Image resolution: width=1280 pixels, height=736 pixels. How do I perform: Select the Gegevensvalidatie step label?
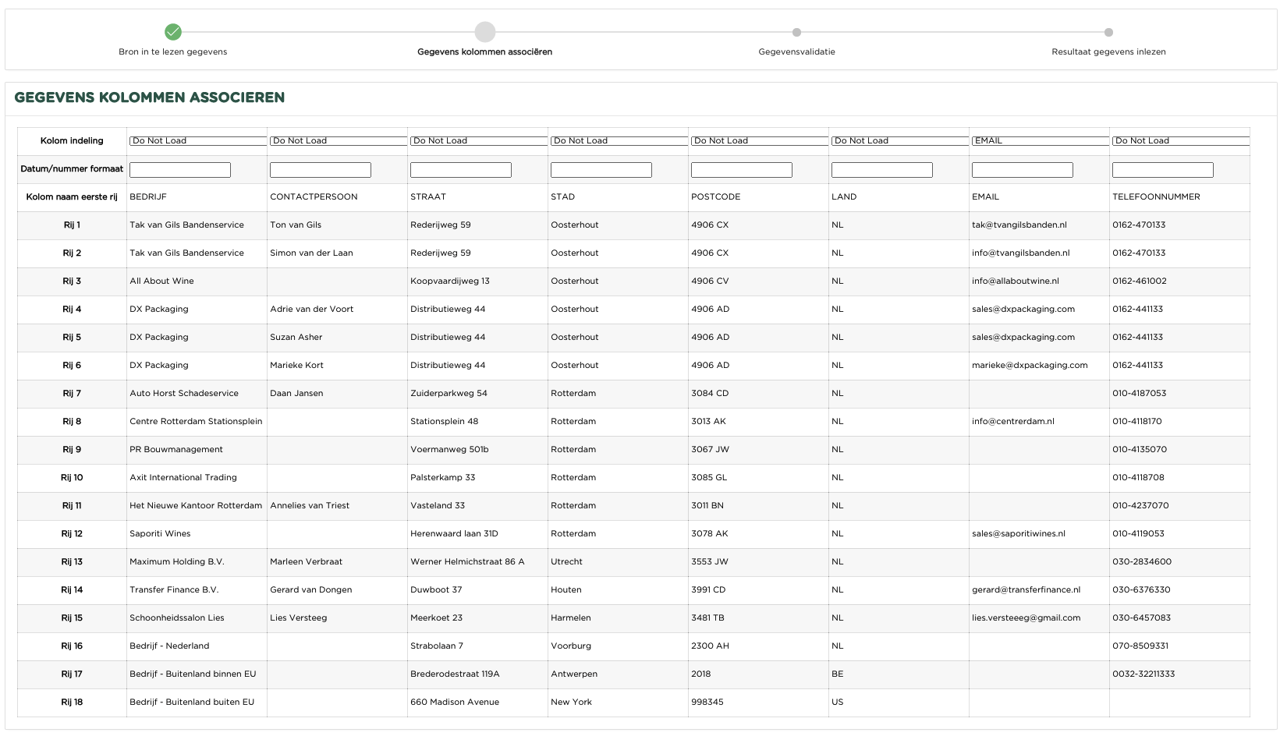tap(796, 52)
